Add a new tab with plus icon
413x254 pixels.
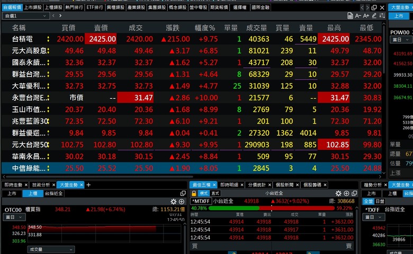point(88,185)
